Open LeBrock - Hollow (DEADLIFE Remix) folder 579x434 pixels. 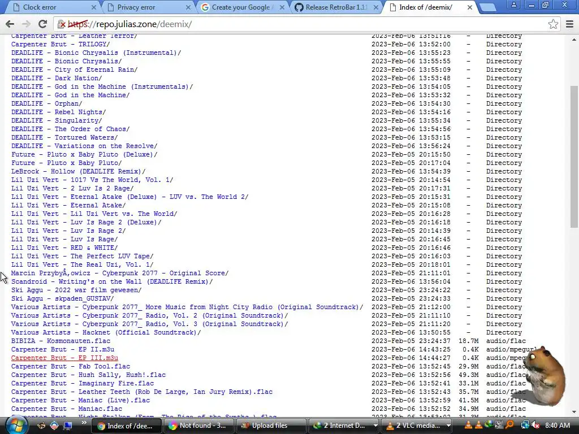coord(78,172)
